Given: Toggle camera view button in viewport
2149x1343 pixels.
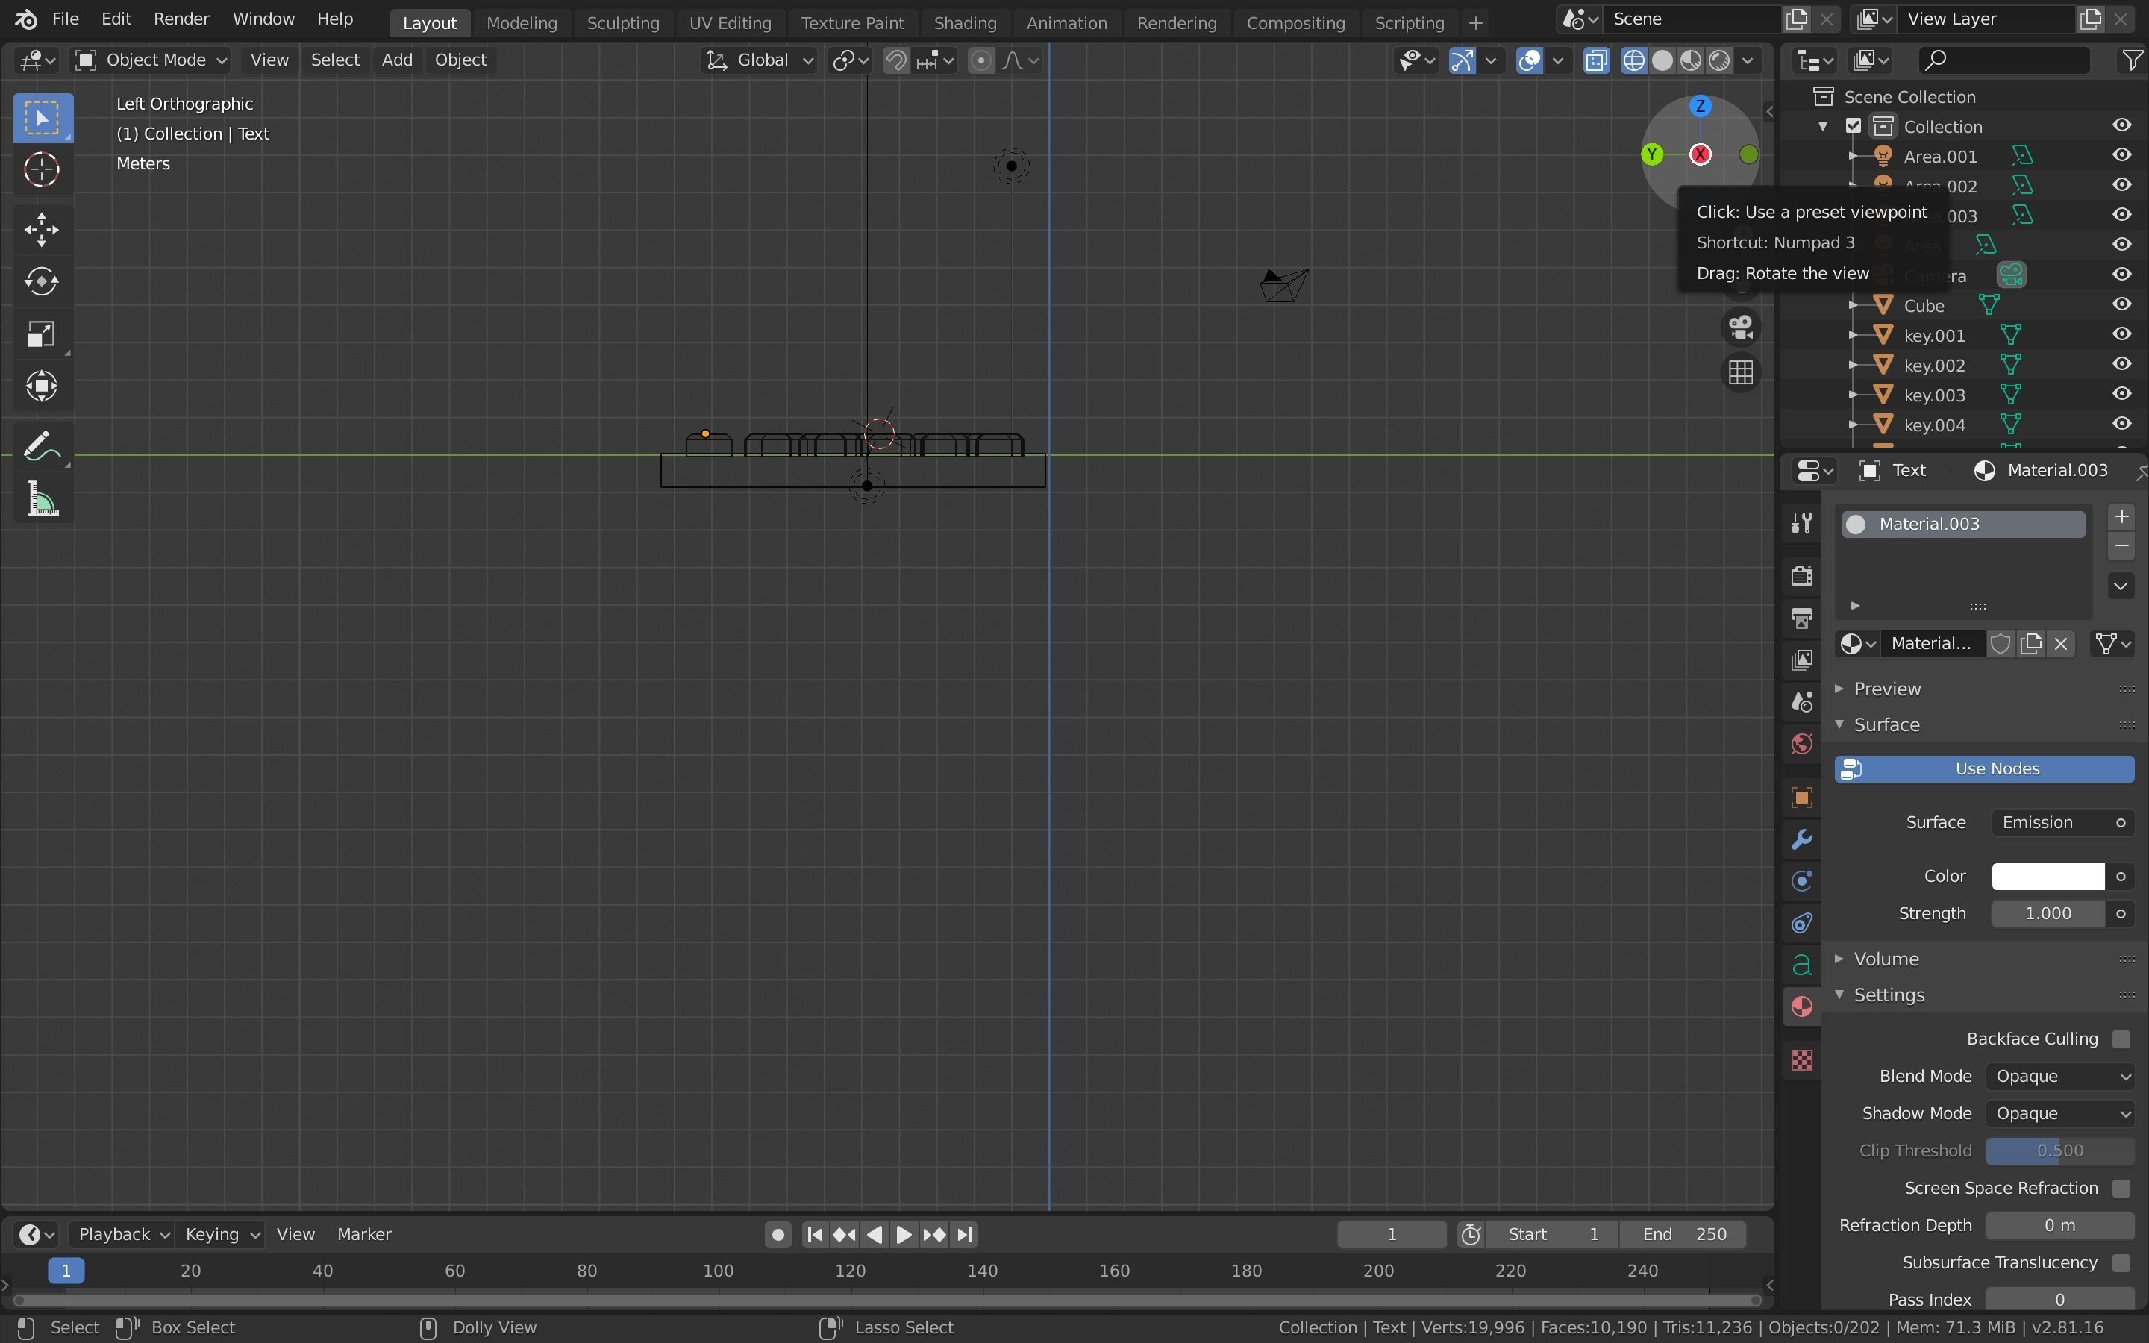Looking at the screenshot, I should pos(1741,326).
